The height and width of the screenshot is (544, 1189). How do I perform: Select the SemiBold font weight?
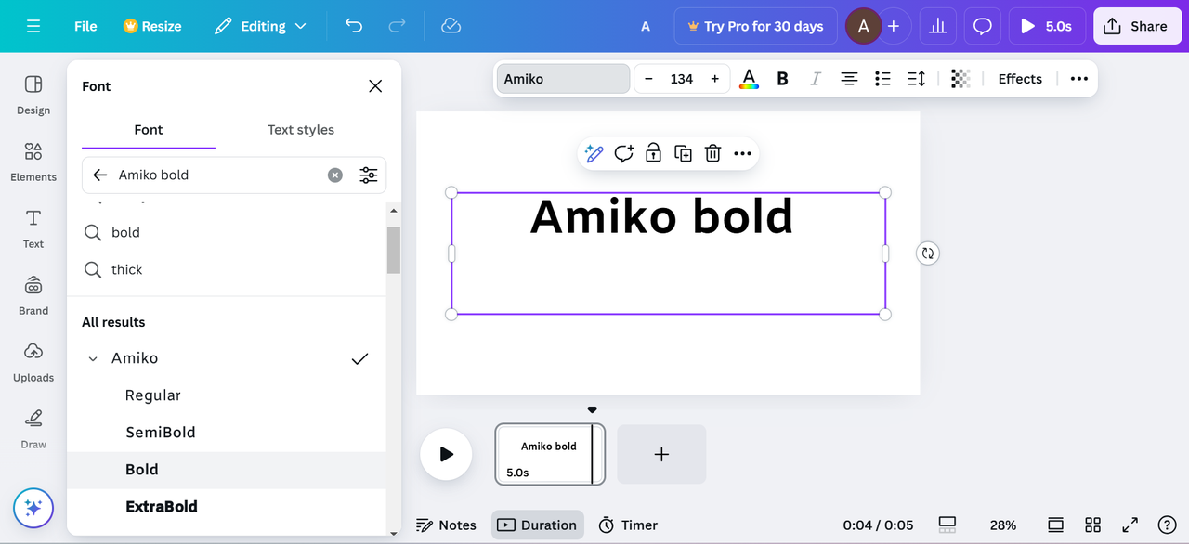click(227, 433)
